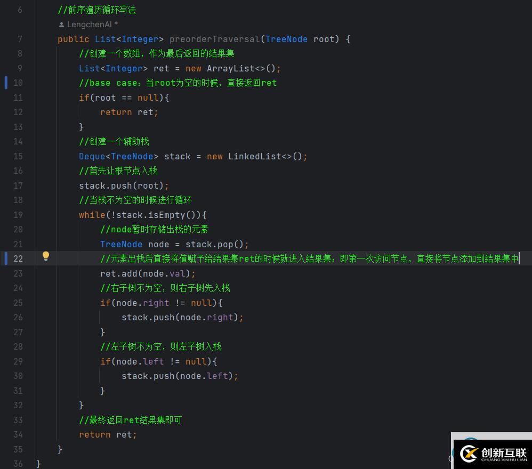Click 'if(root == null){' on line 11
Viewport: 532px width, 469px height.
pos(124,98)
